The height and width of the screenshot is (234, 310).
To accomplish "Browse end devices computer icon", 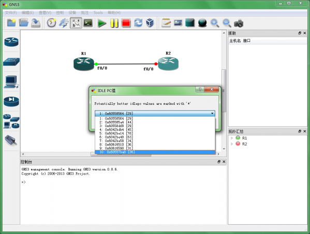I will (x=11, y=82).
